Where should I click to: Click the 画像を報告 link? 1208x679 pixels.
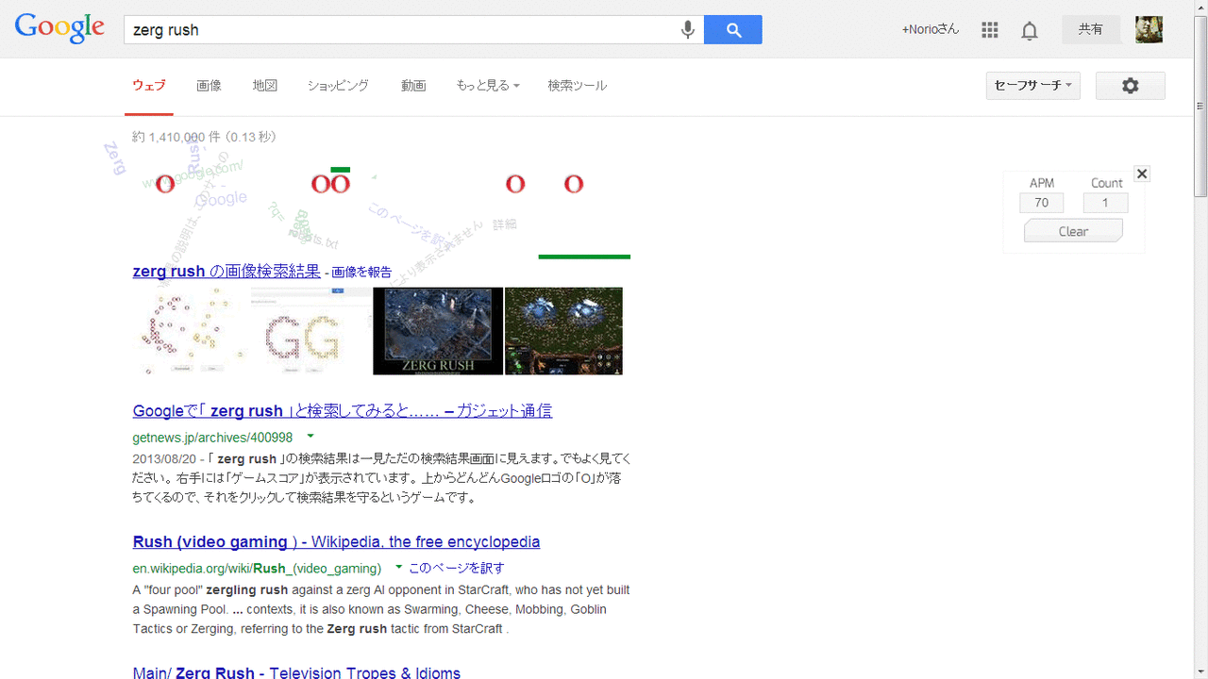click(361, 273)
